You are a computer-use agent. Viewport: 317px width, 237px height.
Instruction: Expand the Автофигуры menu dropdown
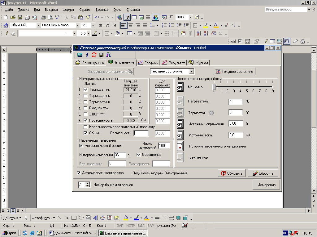click(x=43, y=218)
